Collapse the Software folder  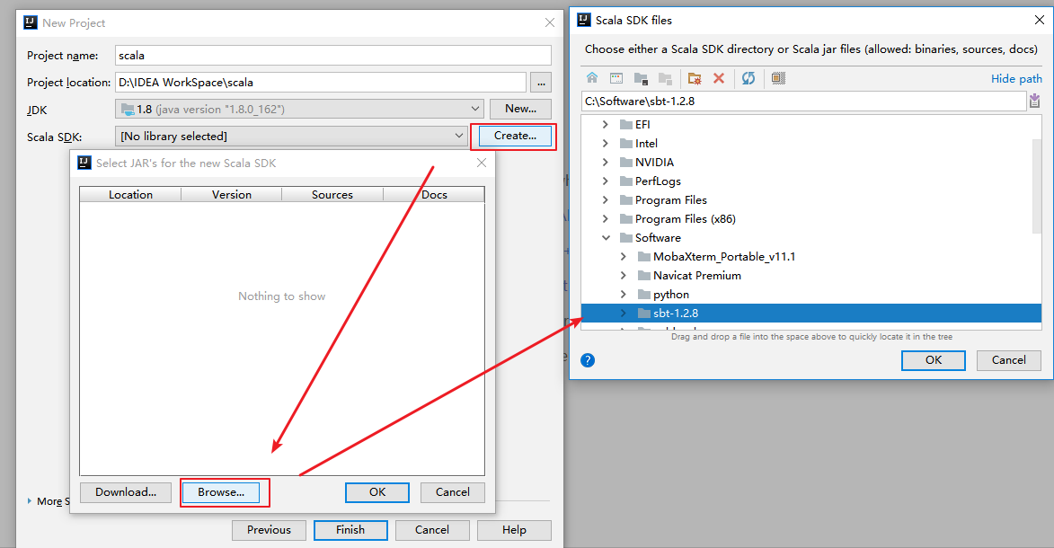(606, 238)
